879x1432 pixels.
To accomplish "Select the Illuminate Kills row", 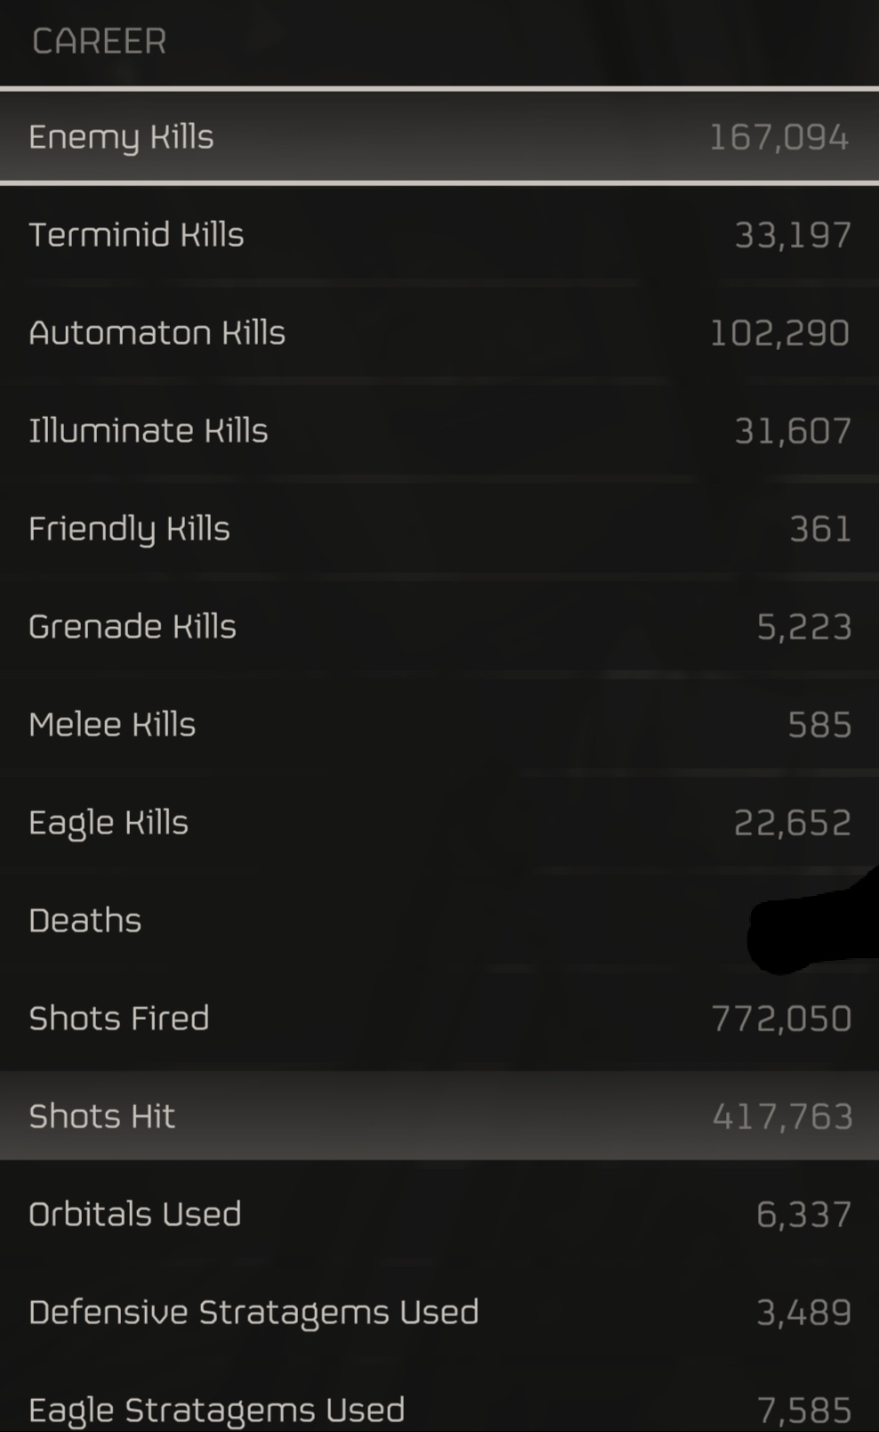I will coord(439,430).
